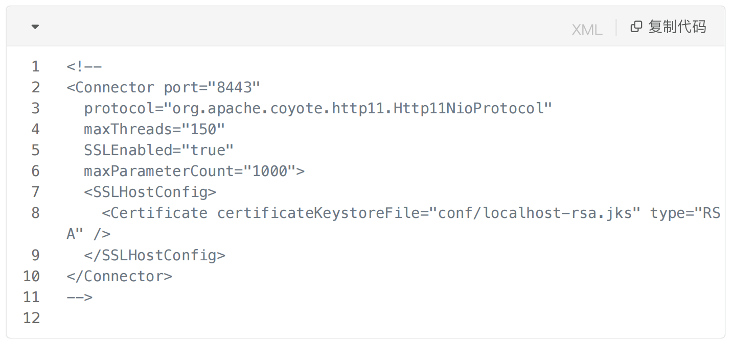
Task: Collapse the code block with the triangle
Action: pos(35,27)
